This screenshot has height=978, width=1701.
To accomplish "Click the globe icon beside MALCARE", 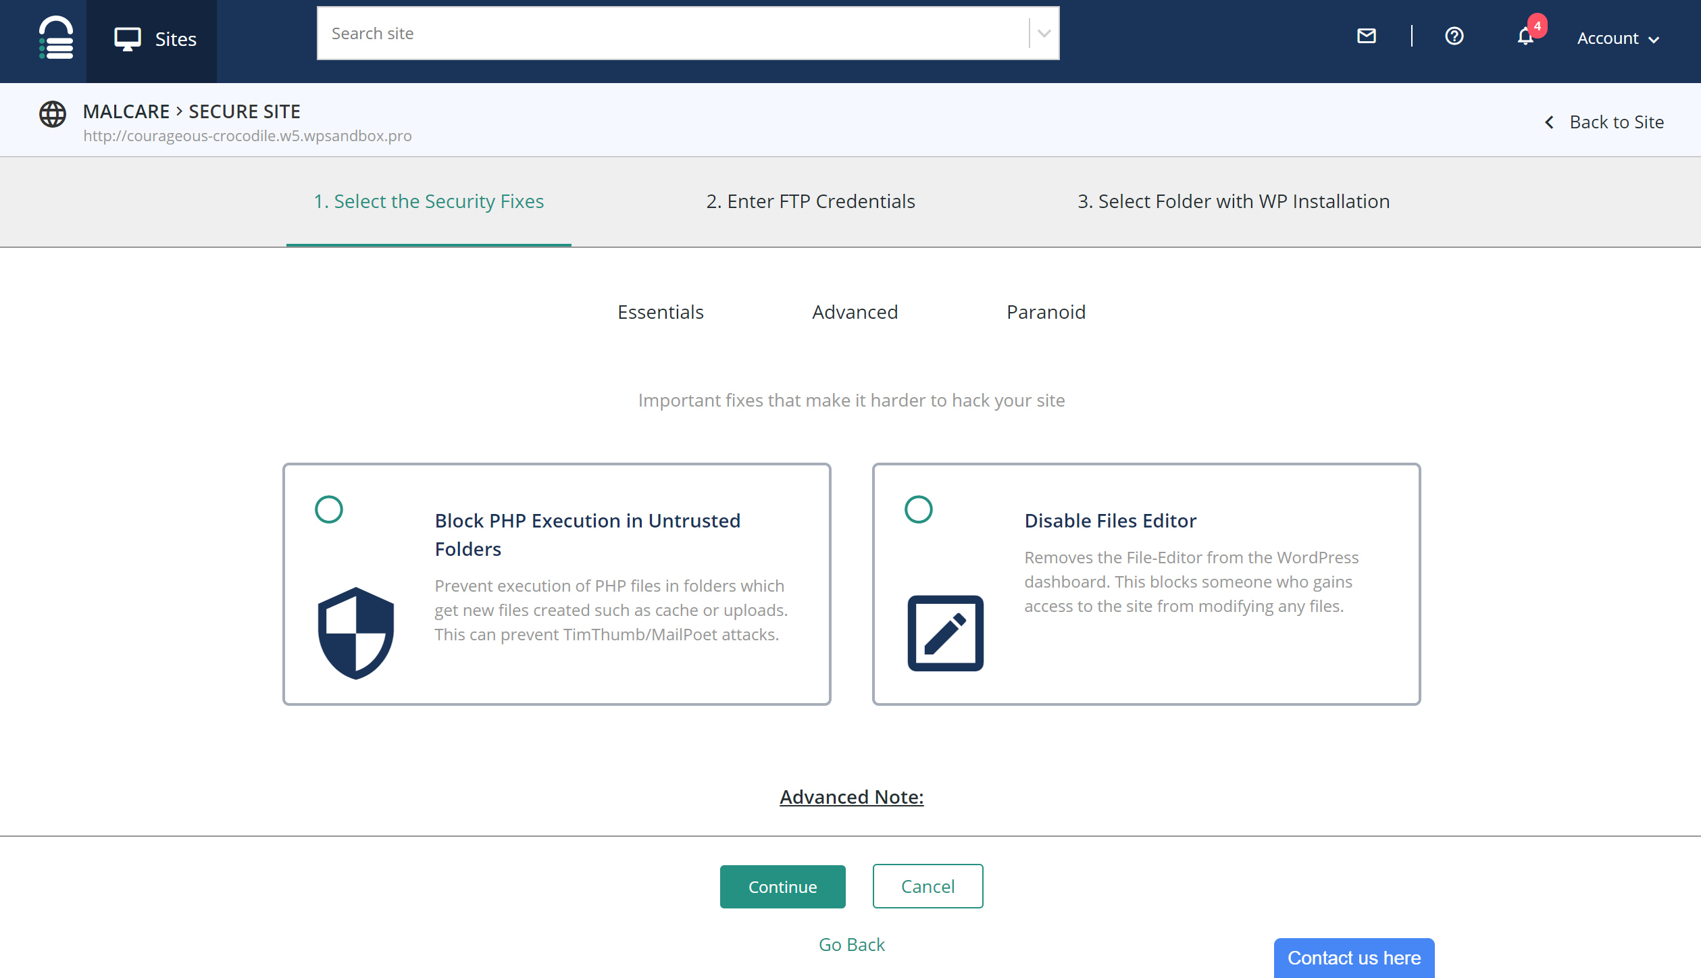I will click(53, 113).
